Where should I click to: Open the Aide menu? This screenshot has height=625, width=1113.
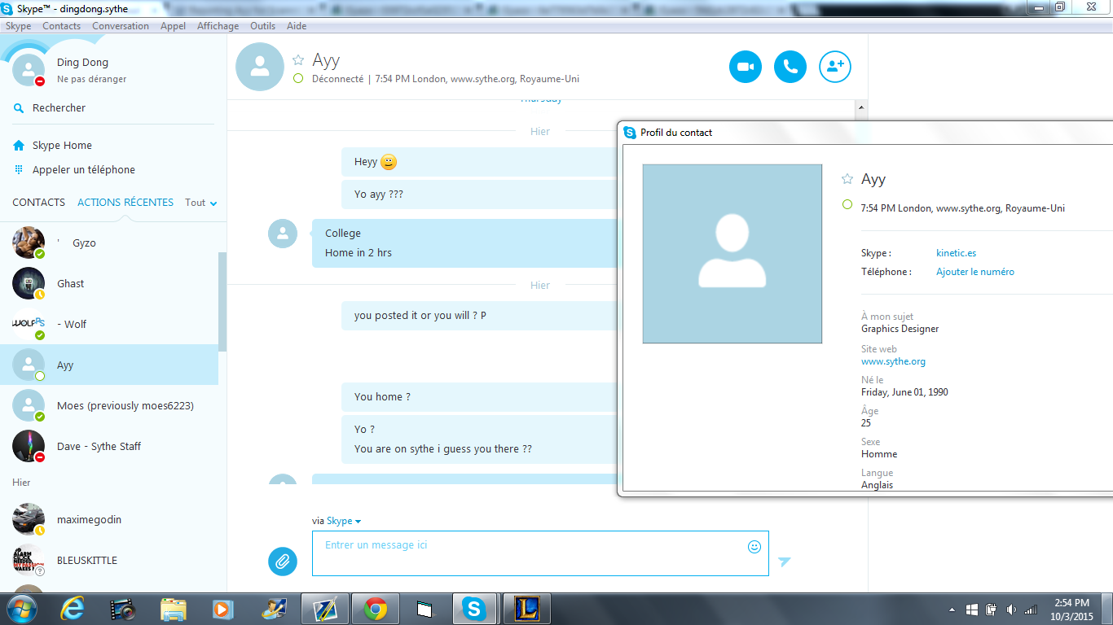(x=297, y=26)
